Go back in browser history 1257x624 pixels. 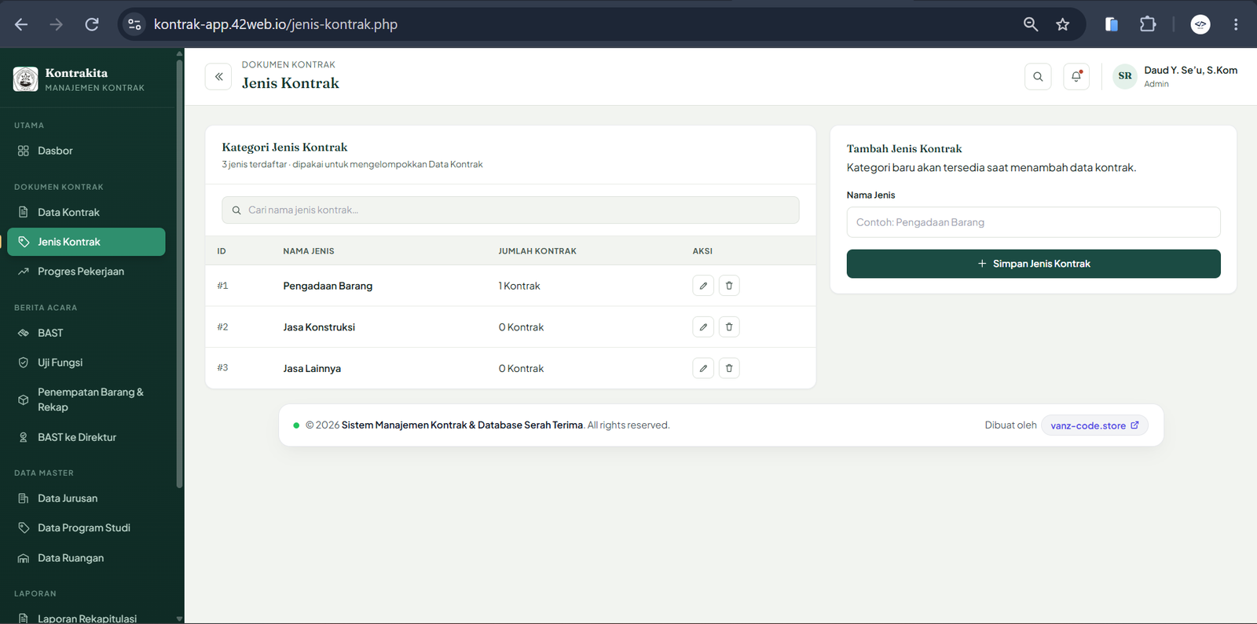tap(21, 24)
